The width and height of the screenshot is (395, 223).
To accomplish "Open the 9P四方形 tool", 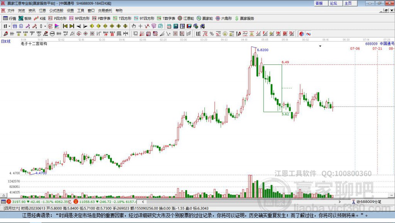I will 79,19.
